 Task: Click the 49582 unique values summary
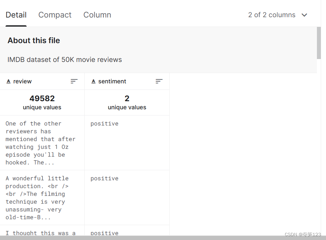point(42,102)
